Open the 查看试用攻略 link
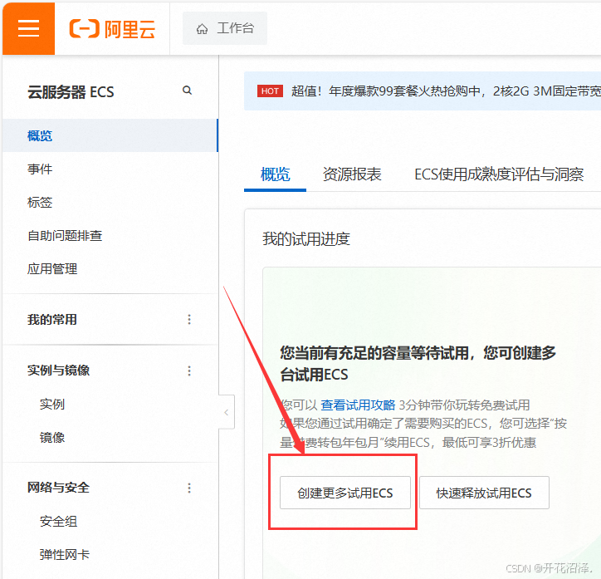Image resolution: width=601 pixels, height=579 pixels. [358, 405]
